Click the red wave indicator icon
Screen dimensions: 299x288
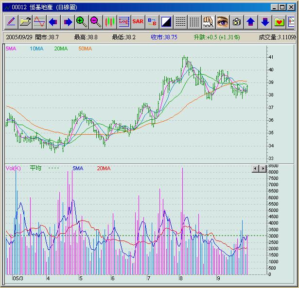tap(39, 22)
